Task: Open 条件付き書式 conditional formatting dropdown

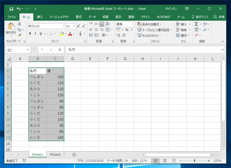Action: (149, 24)
